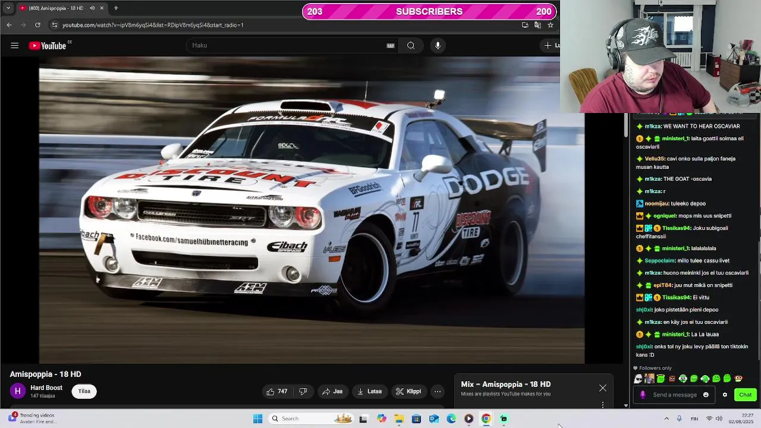Expand the tab search dropdown
This screenshot has width=761, height=428.
click(8, 8)
